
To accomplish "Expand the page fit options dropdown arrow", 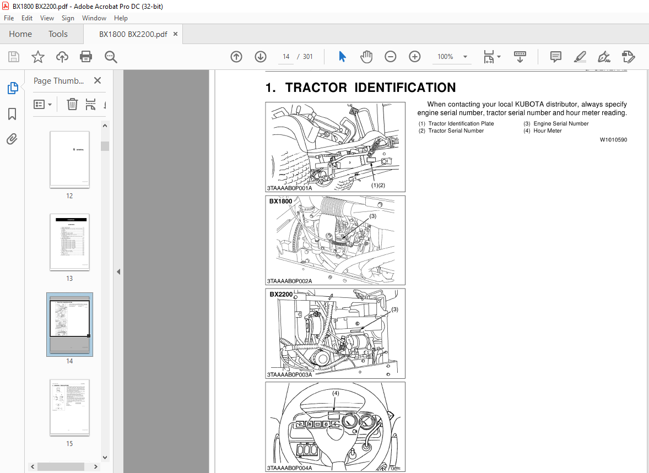I will point(499,57).
